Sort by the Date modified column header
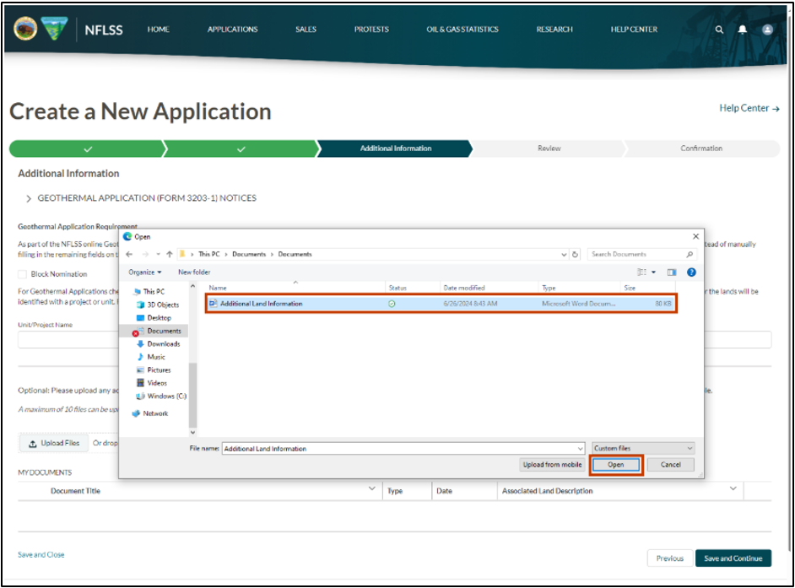This screenshot has width=795, height=588. tap(464, 288)
